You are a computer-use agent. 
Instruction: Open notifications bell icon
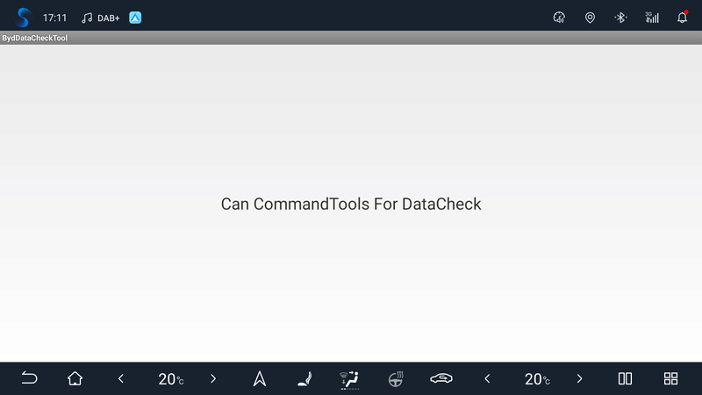[682, 17]
